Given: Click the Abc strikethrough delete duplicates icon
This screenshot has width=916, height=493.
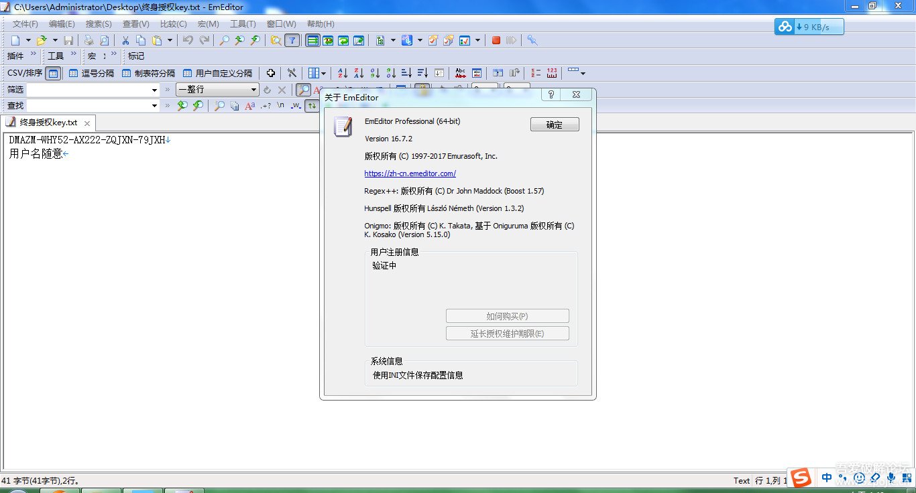Looking at the screenshot, I should pos(461,73).
